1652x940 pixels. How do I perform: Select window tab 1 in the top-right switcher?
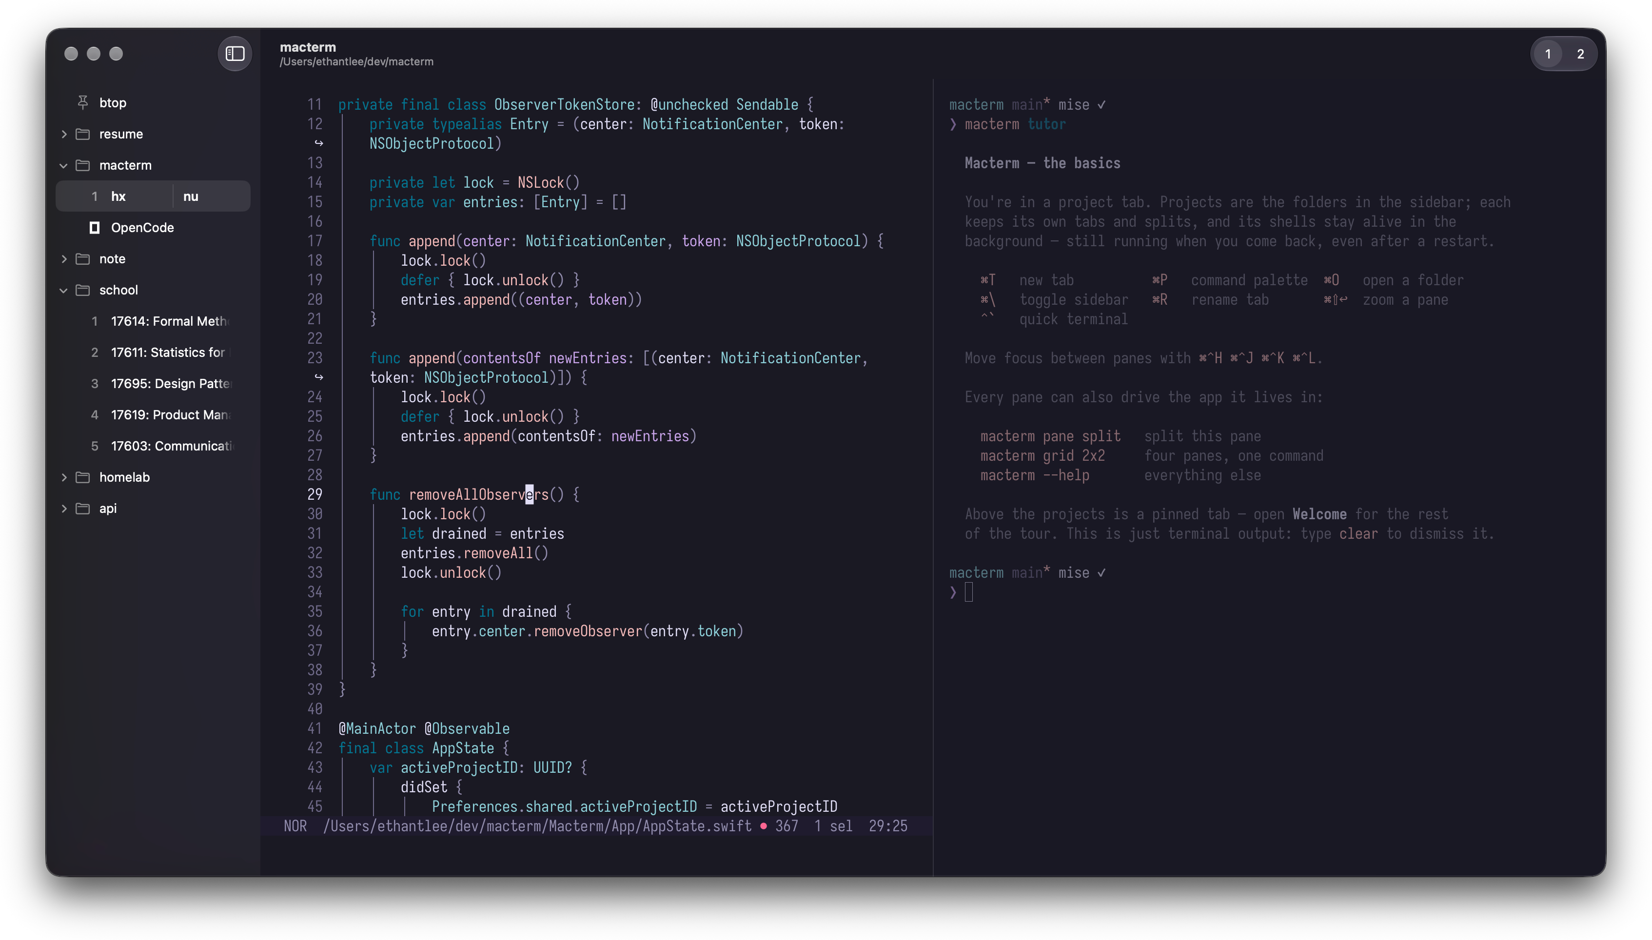pyautogui.click(x=1548, y=54)
